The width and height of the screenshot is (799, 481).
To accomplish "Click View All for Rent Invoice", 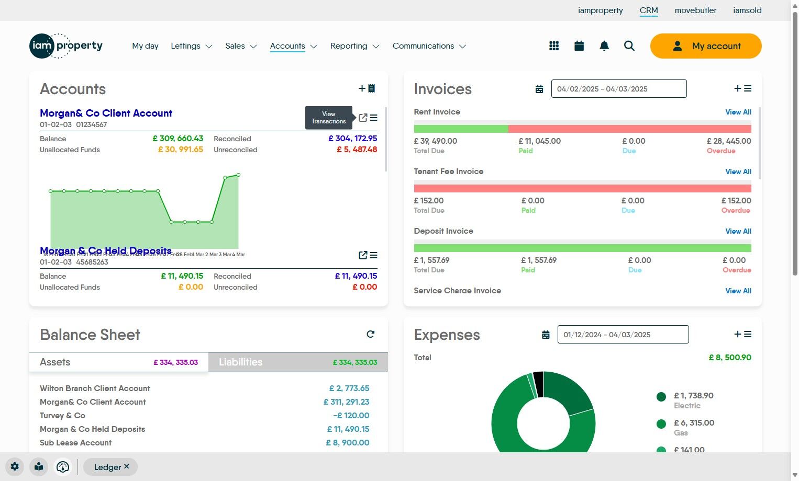I will click(x=738, y=112).
